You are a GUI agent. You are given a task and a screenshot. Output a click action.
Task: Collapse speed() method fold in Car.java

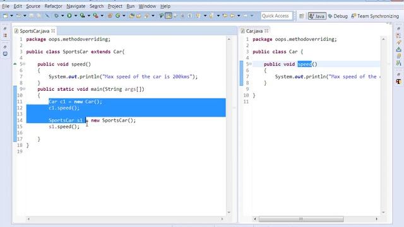pyautogui.click(x=251, y=64)
